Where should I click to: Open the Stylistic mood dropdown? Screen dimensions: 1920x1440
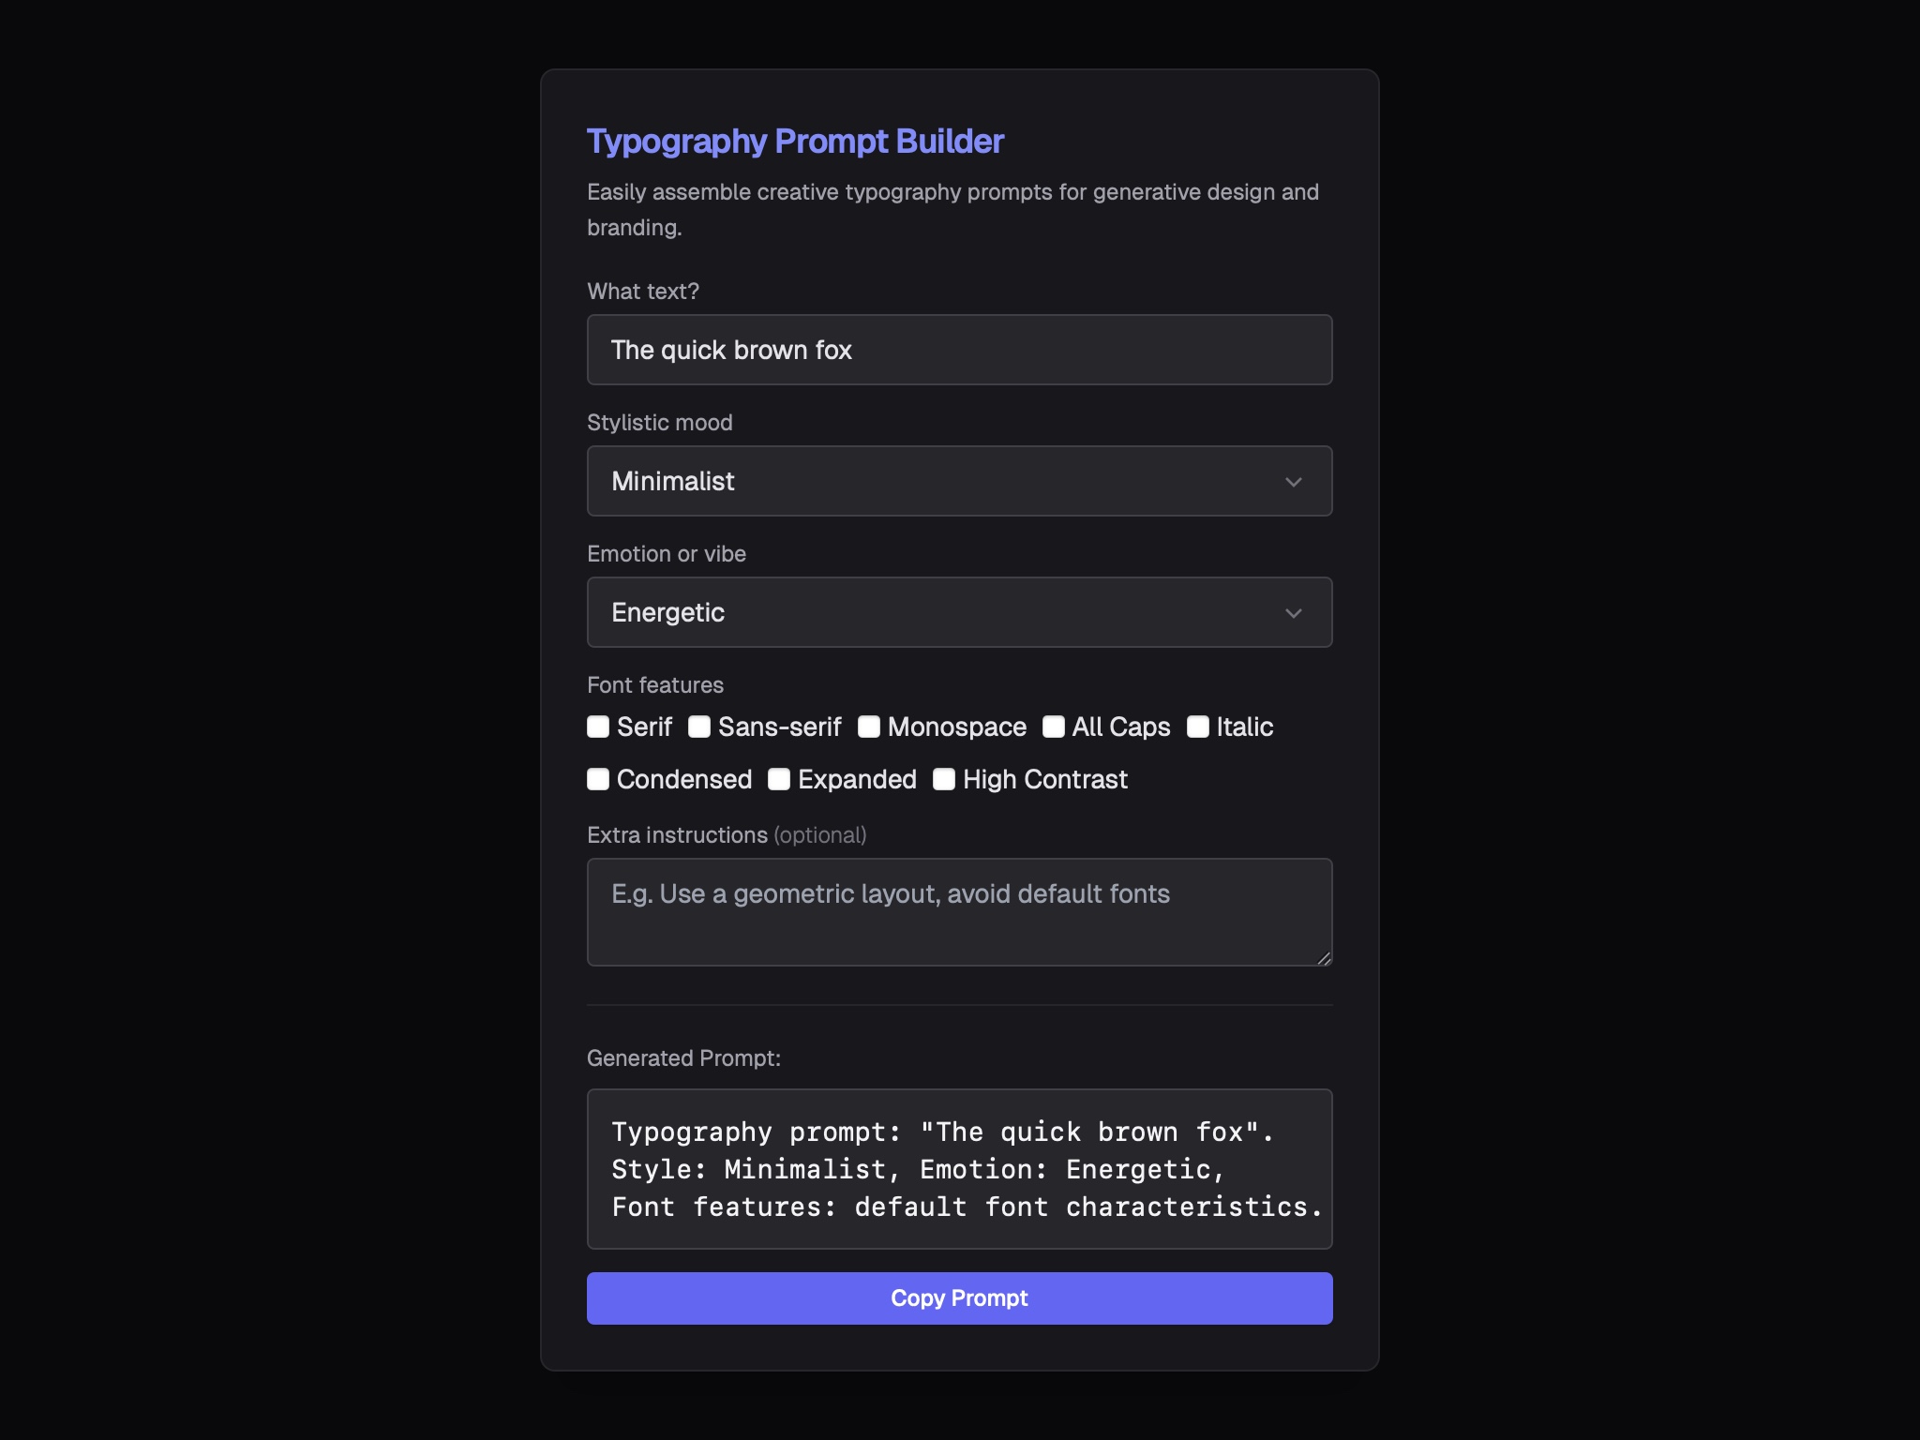click(x=959, y=481)
